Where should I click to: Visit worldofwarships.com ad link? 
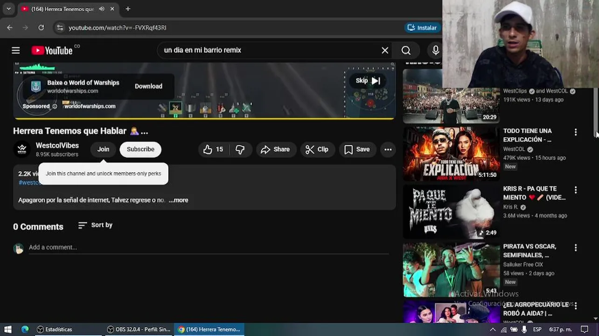click(x=90, y=106)
